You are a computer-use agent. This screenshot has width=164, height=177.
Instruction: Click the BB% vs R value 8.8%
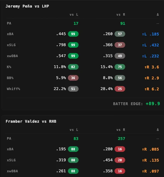point(108,78)
